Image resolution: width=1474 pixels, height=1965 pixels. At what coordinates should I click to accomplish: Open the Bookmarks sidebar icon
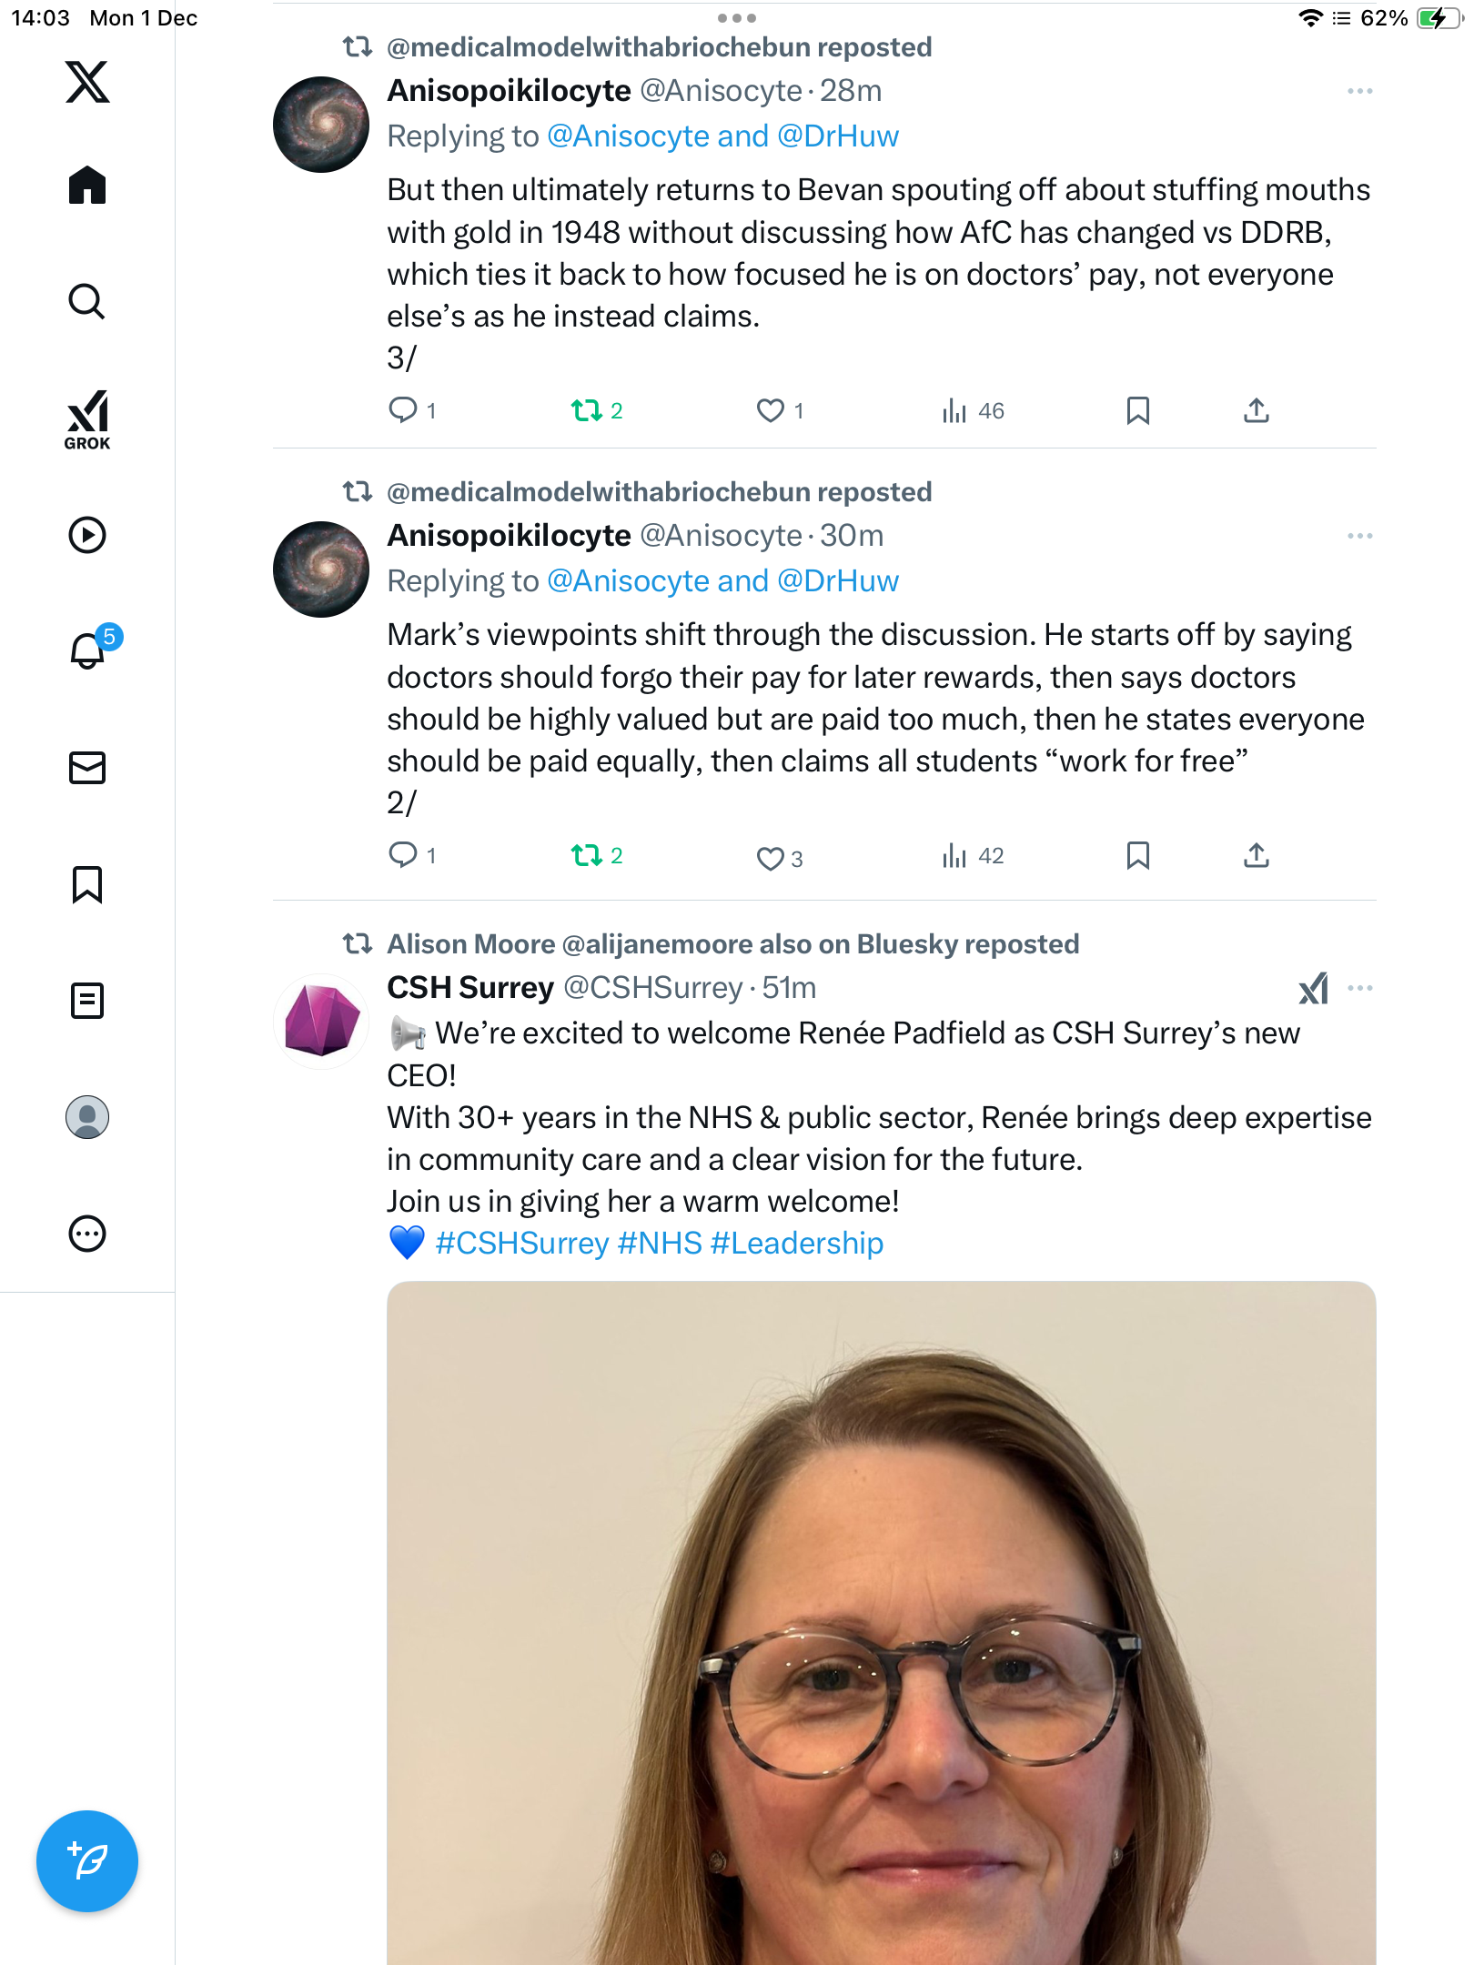tap(87, 884)
